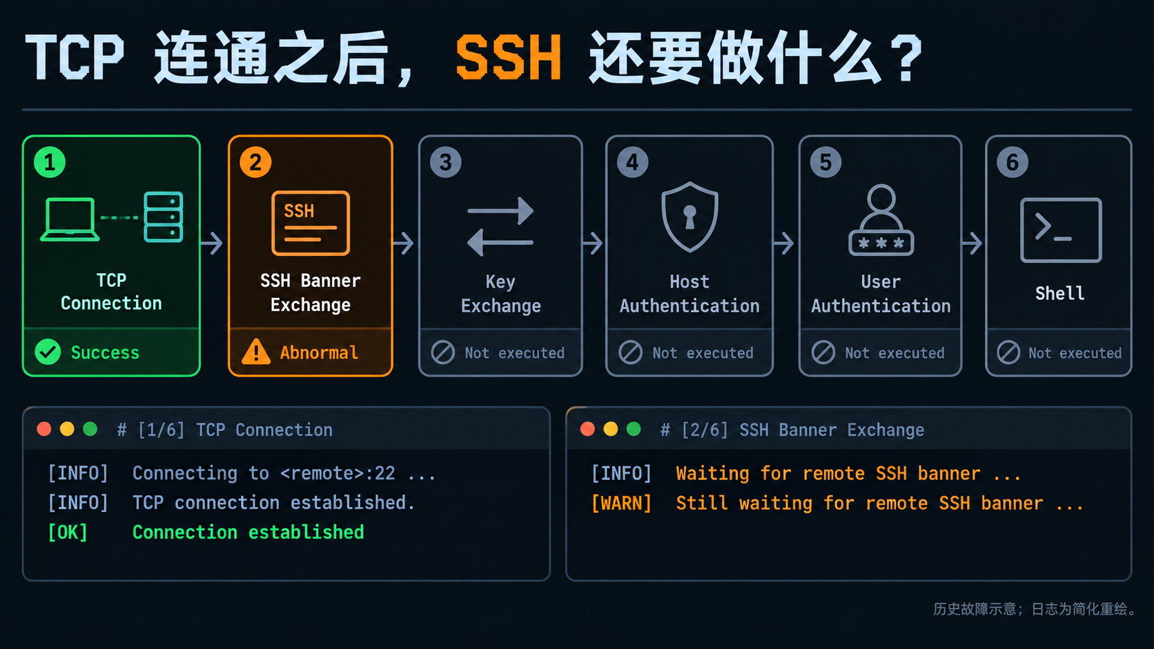The height and width of the screenshot is (649, 1154).
Task: Select the 'User Authentication' step label
Action: pyautogui.click(x=881, y=294)
